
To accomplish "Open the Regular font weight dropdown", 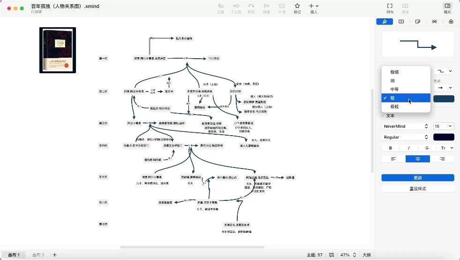I will (406, 137).
